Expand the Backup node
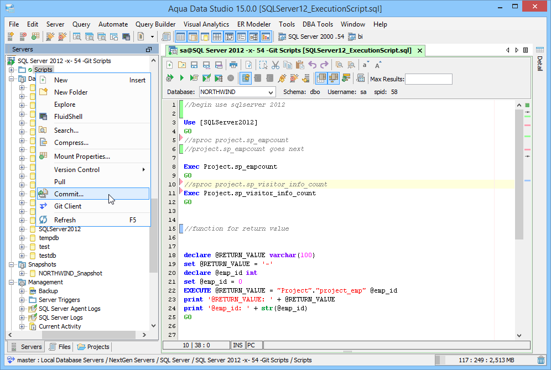This screenshot has width=551, height=370. point(22,291)
